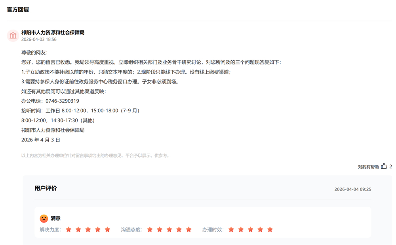Click the gray disclaimer line 以上内容为相关办理单位
The height and width of the screenshot is (245, 396).
tap(96, 156)
